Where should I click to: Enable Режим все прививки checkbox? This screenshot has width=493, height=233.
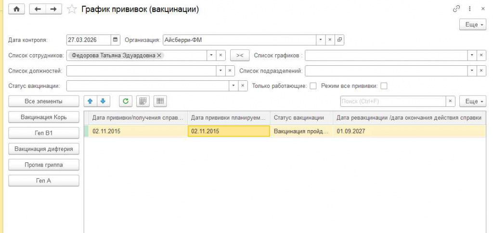[384, 86]
